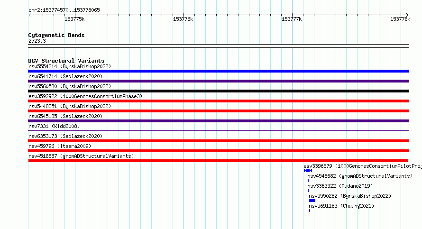Open the nsv5448351 (ByrskaBishop2022) variant label

point(70,106)
